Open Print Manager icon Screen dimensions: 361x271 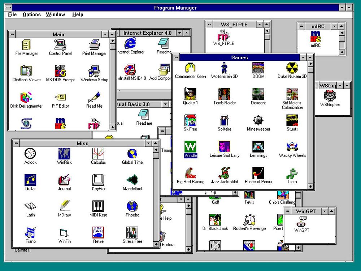(94, 45)
